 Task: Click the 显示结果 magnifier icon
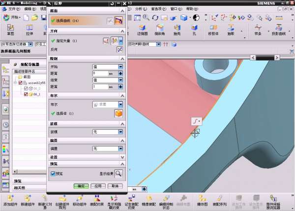(118, 173)
